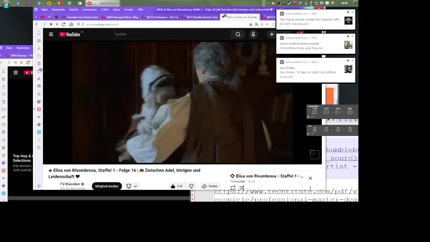Viewport: 430px width, 242px height.
Task: Click the Suchen search field
Action: point(171,34)
